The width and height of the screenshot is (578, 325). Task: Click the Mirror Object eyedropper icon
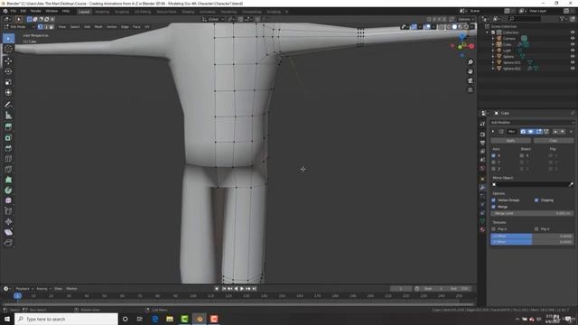[571, 184]
